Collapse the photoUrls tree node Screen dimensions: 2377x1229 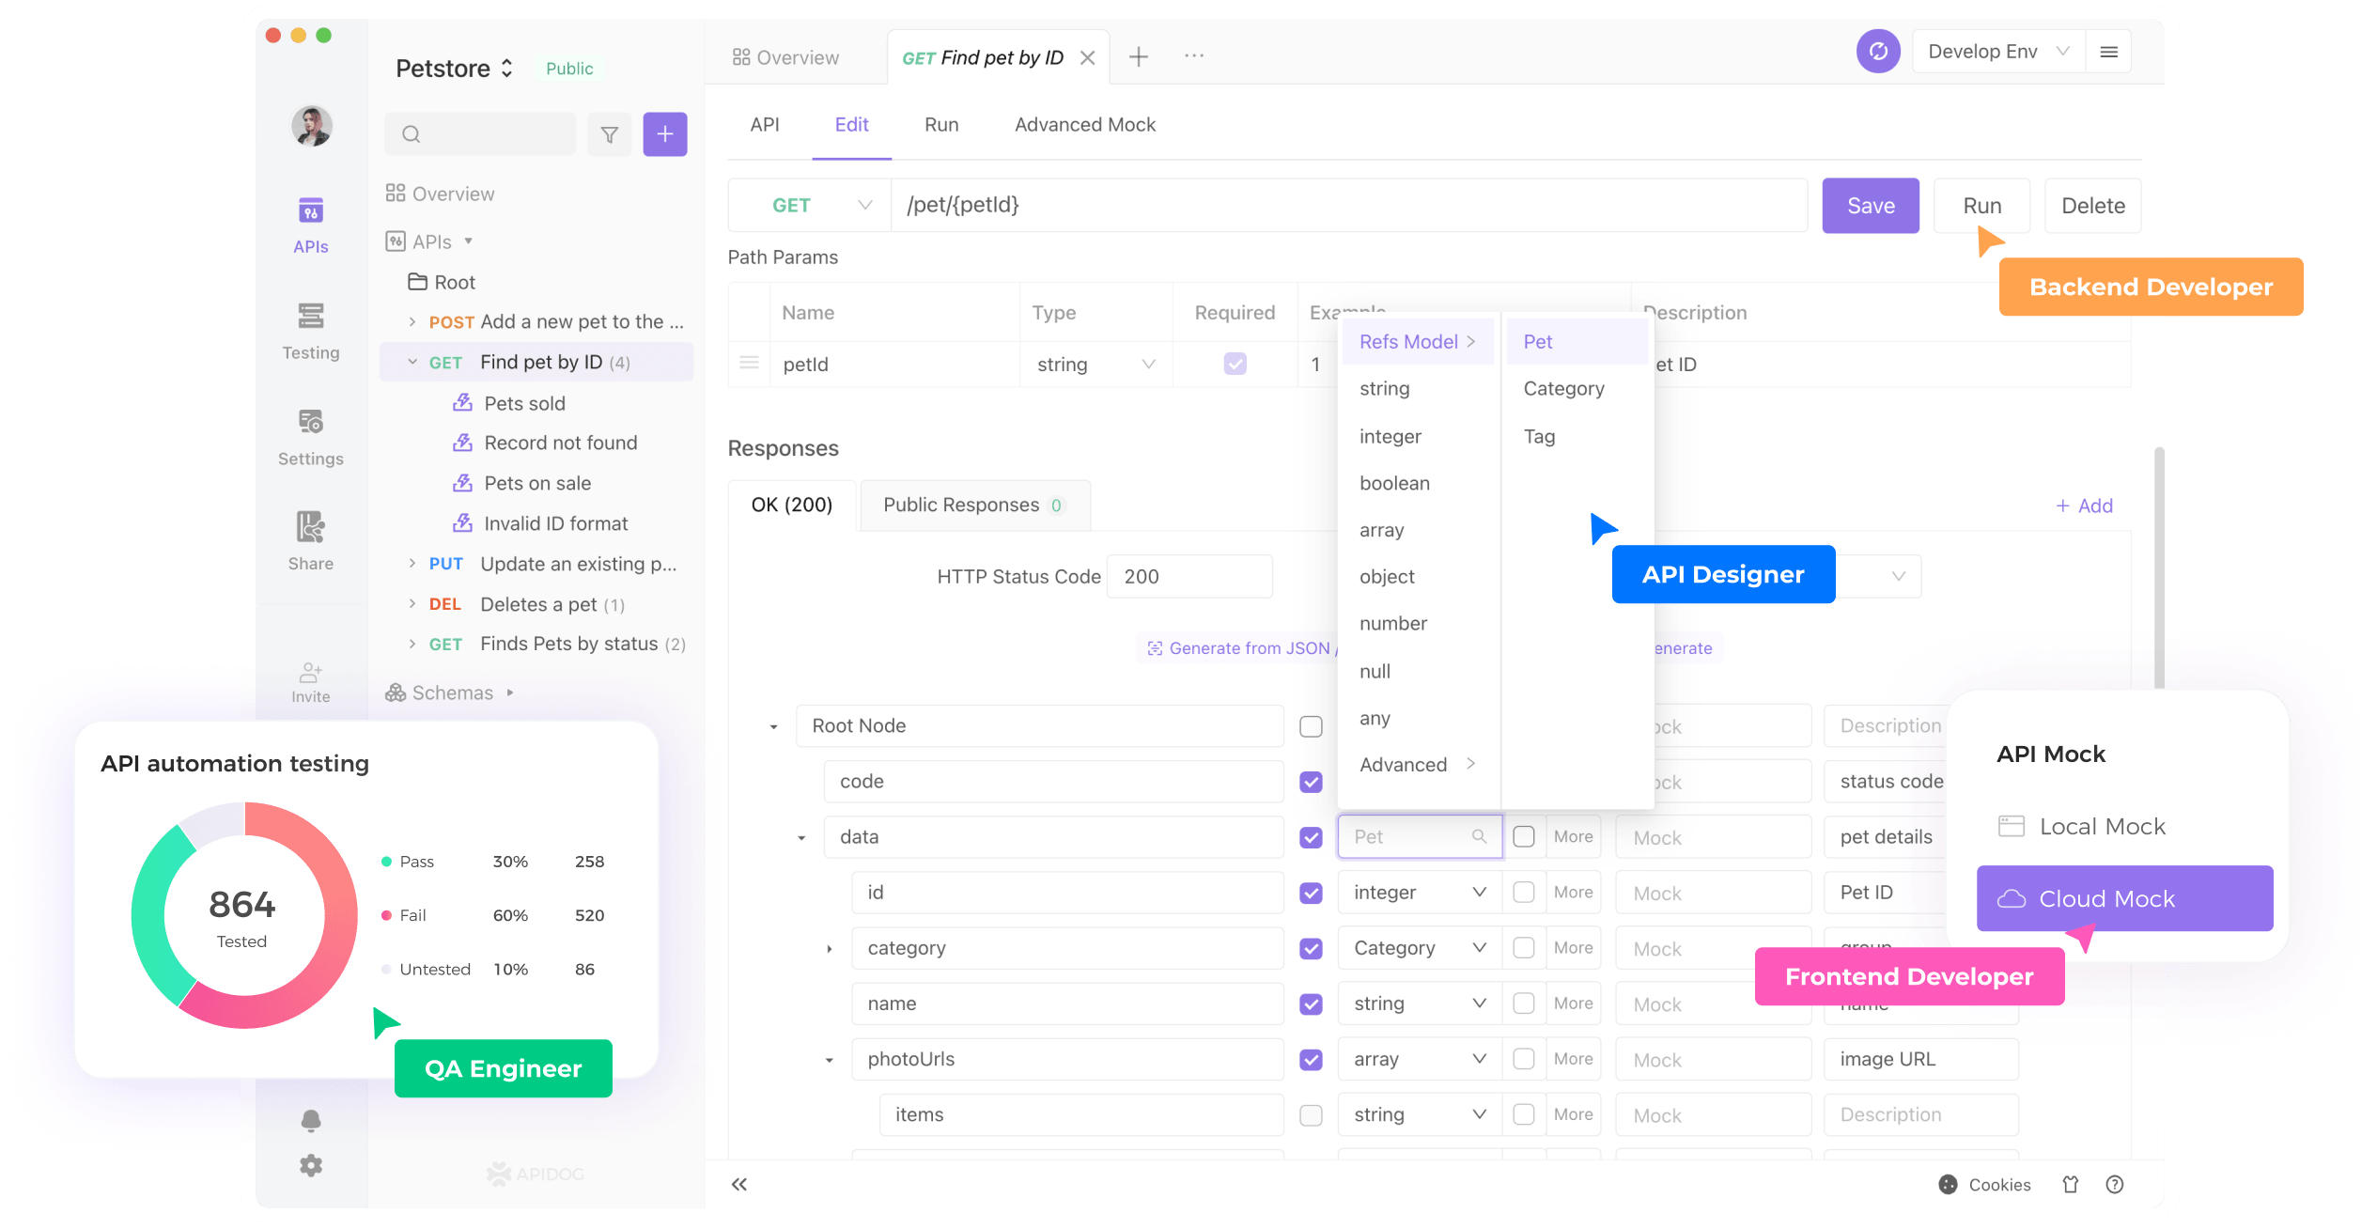click(828, 1059)
